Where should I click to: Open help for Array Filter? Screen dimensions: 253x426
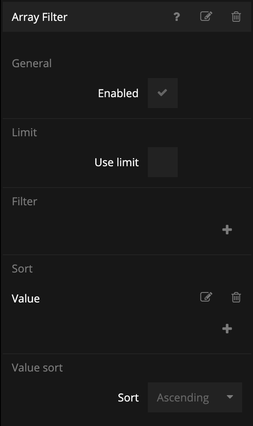click(176, 17)
